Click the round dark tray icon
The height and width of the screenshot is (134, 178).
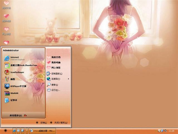165,131
